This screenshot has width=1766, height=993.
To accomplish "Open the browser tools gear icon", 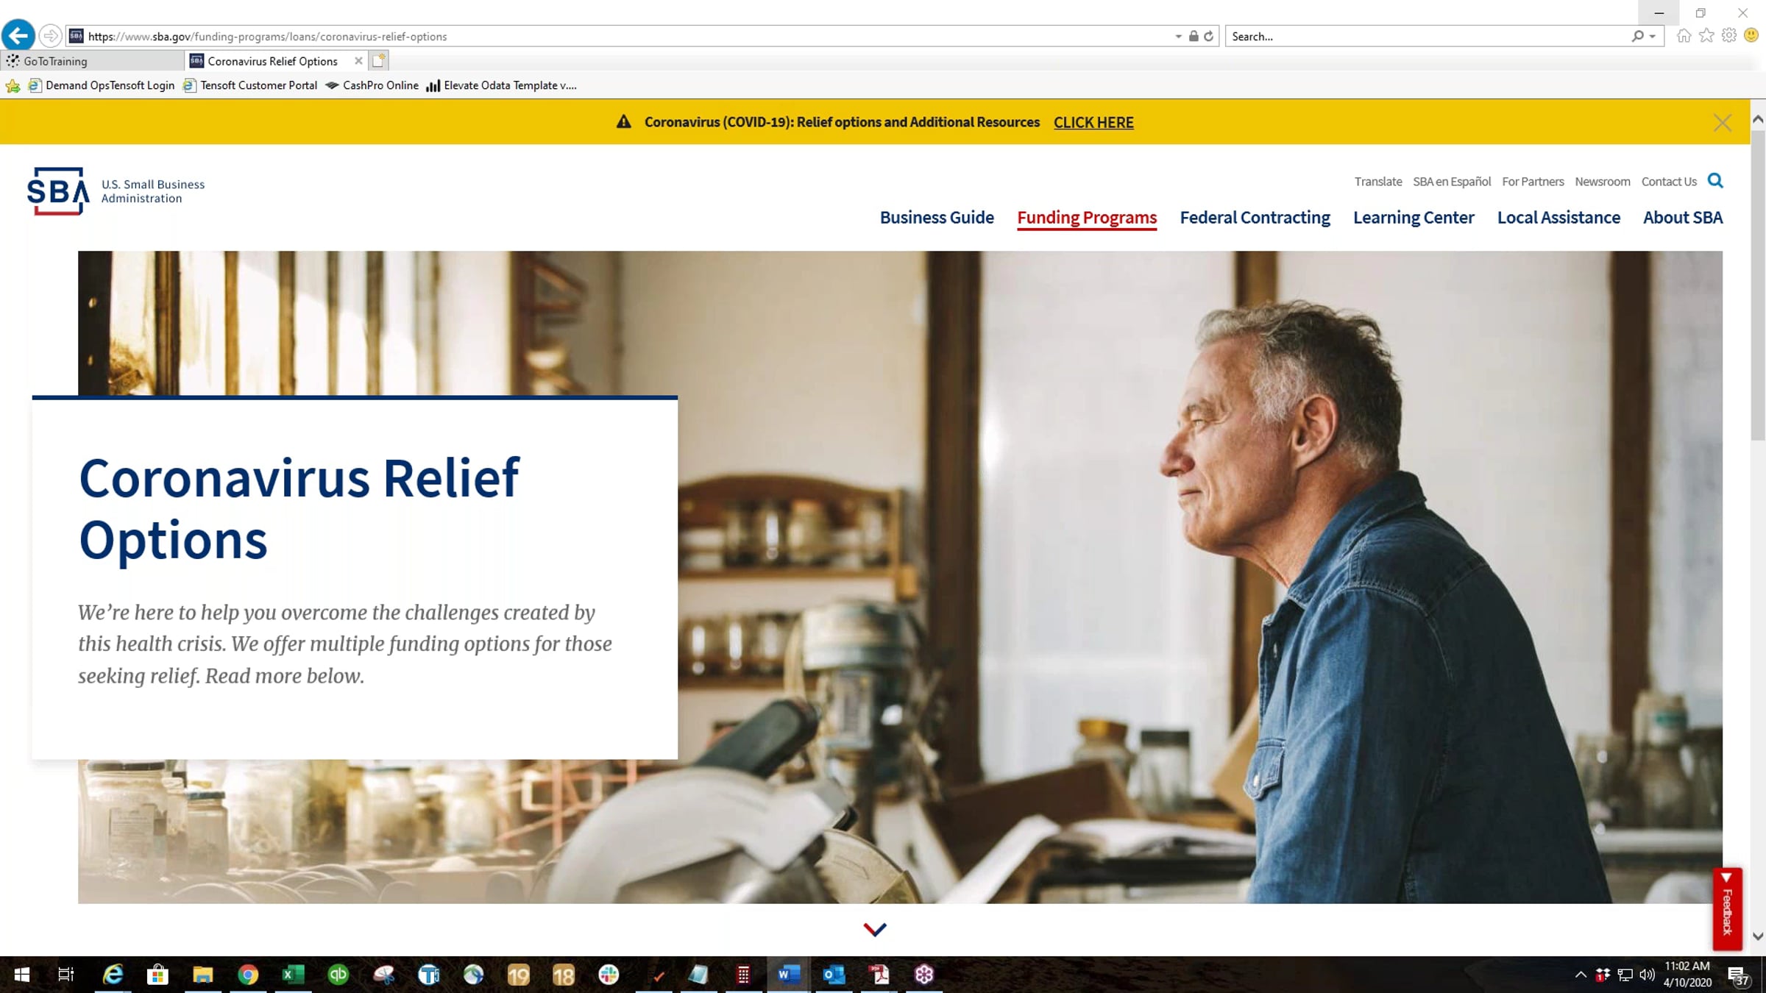I will 1729,35.
